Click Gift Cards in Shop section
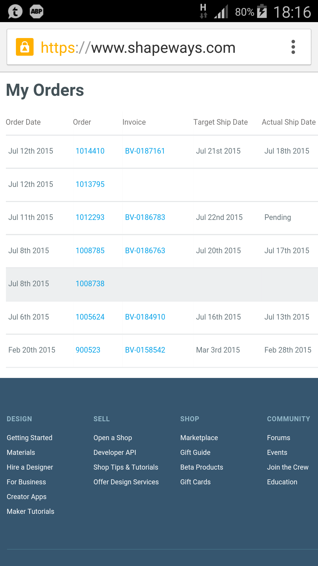This screenshot has width=318, height=566. pyautogui.click(x=195, y=482)
